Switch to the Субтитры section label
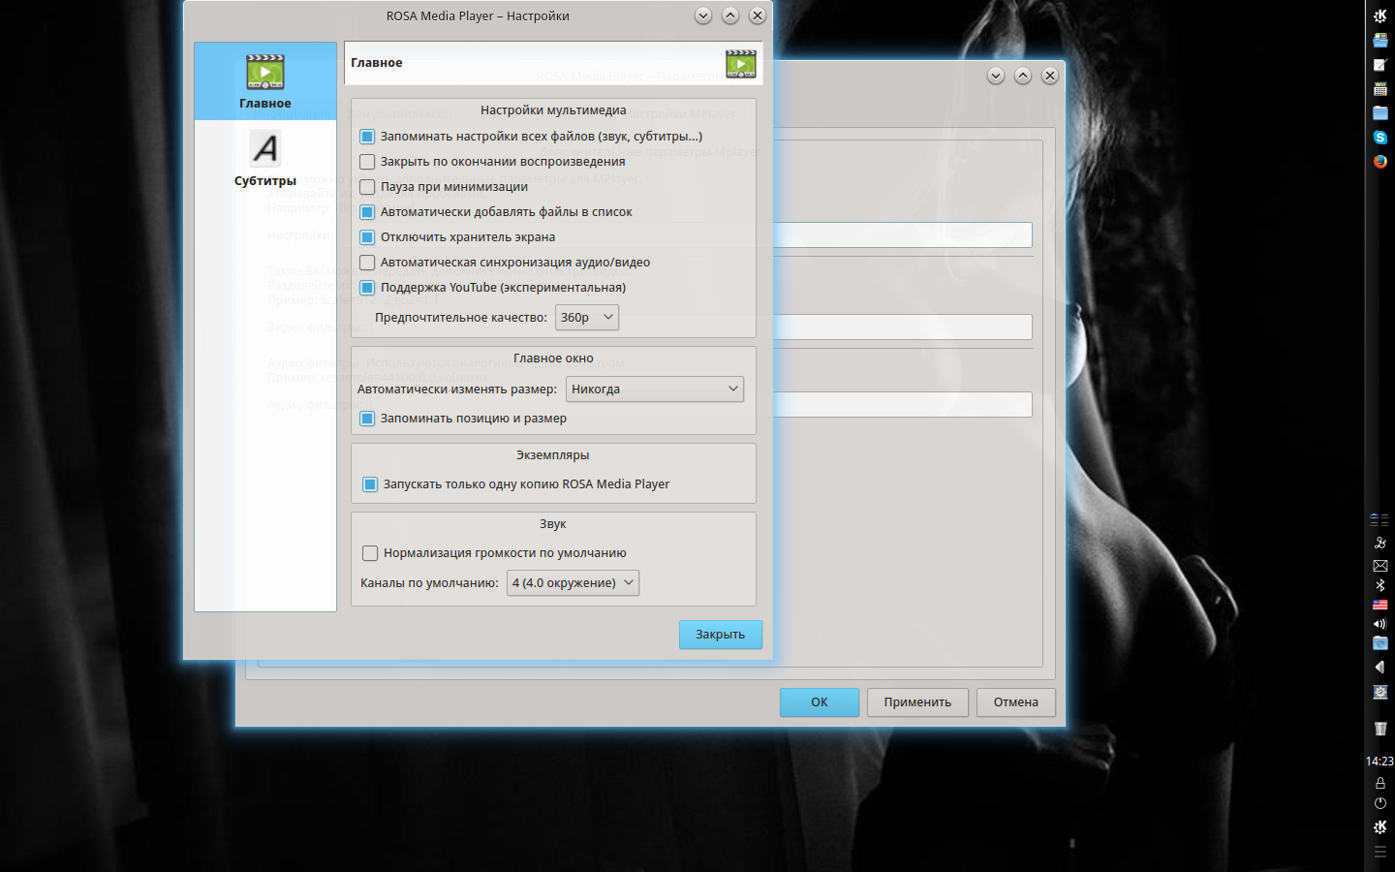 pos(265,181)
